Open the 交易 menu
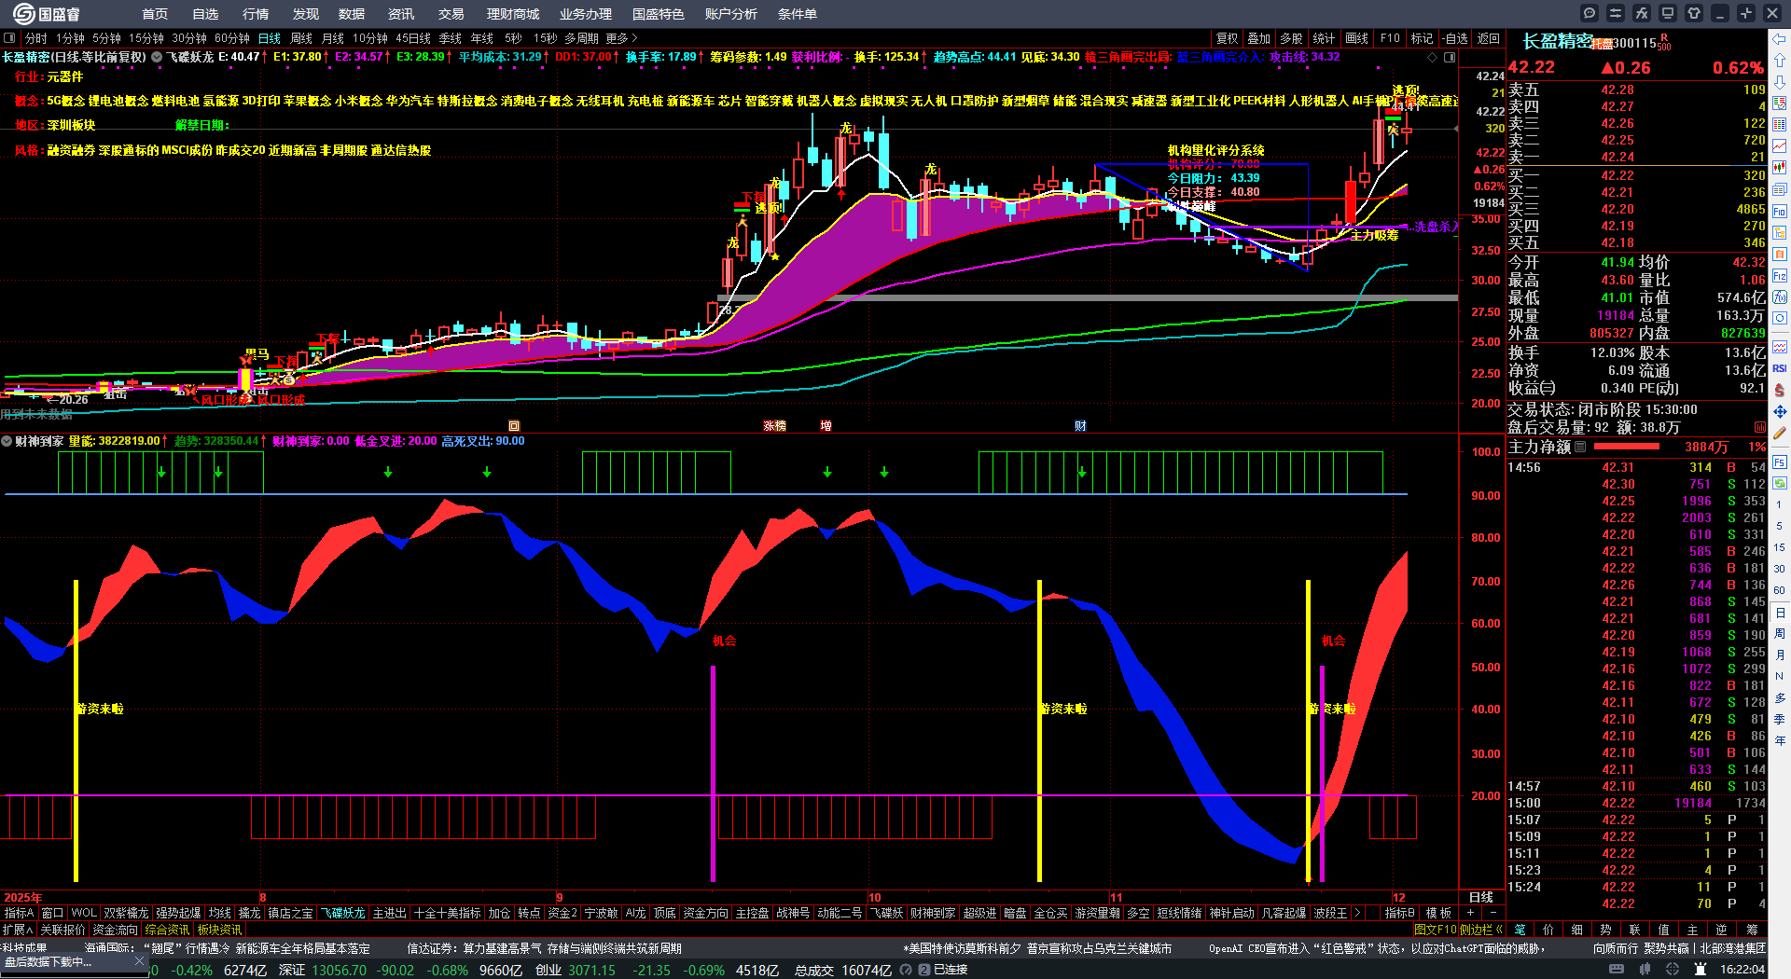1791x979 pixels. click(451, 14)
